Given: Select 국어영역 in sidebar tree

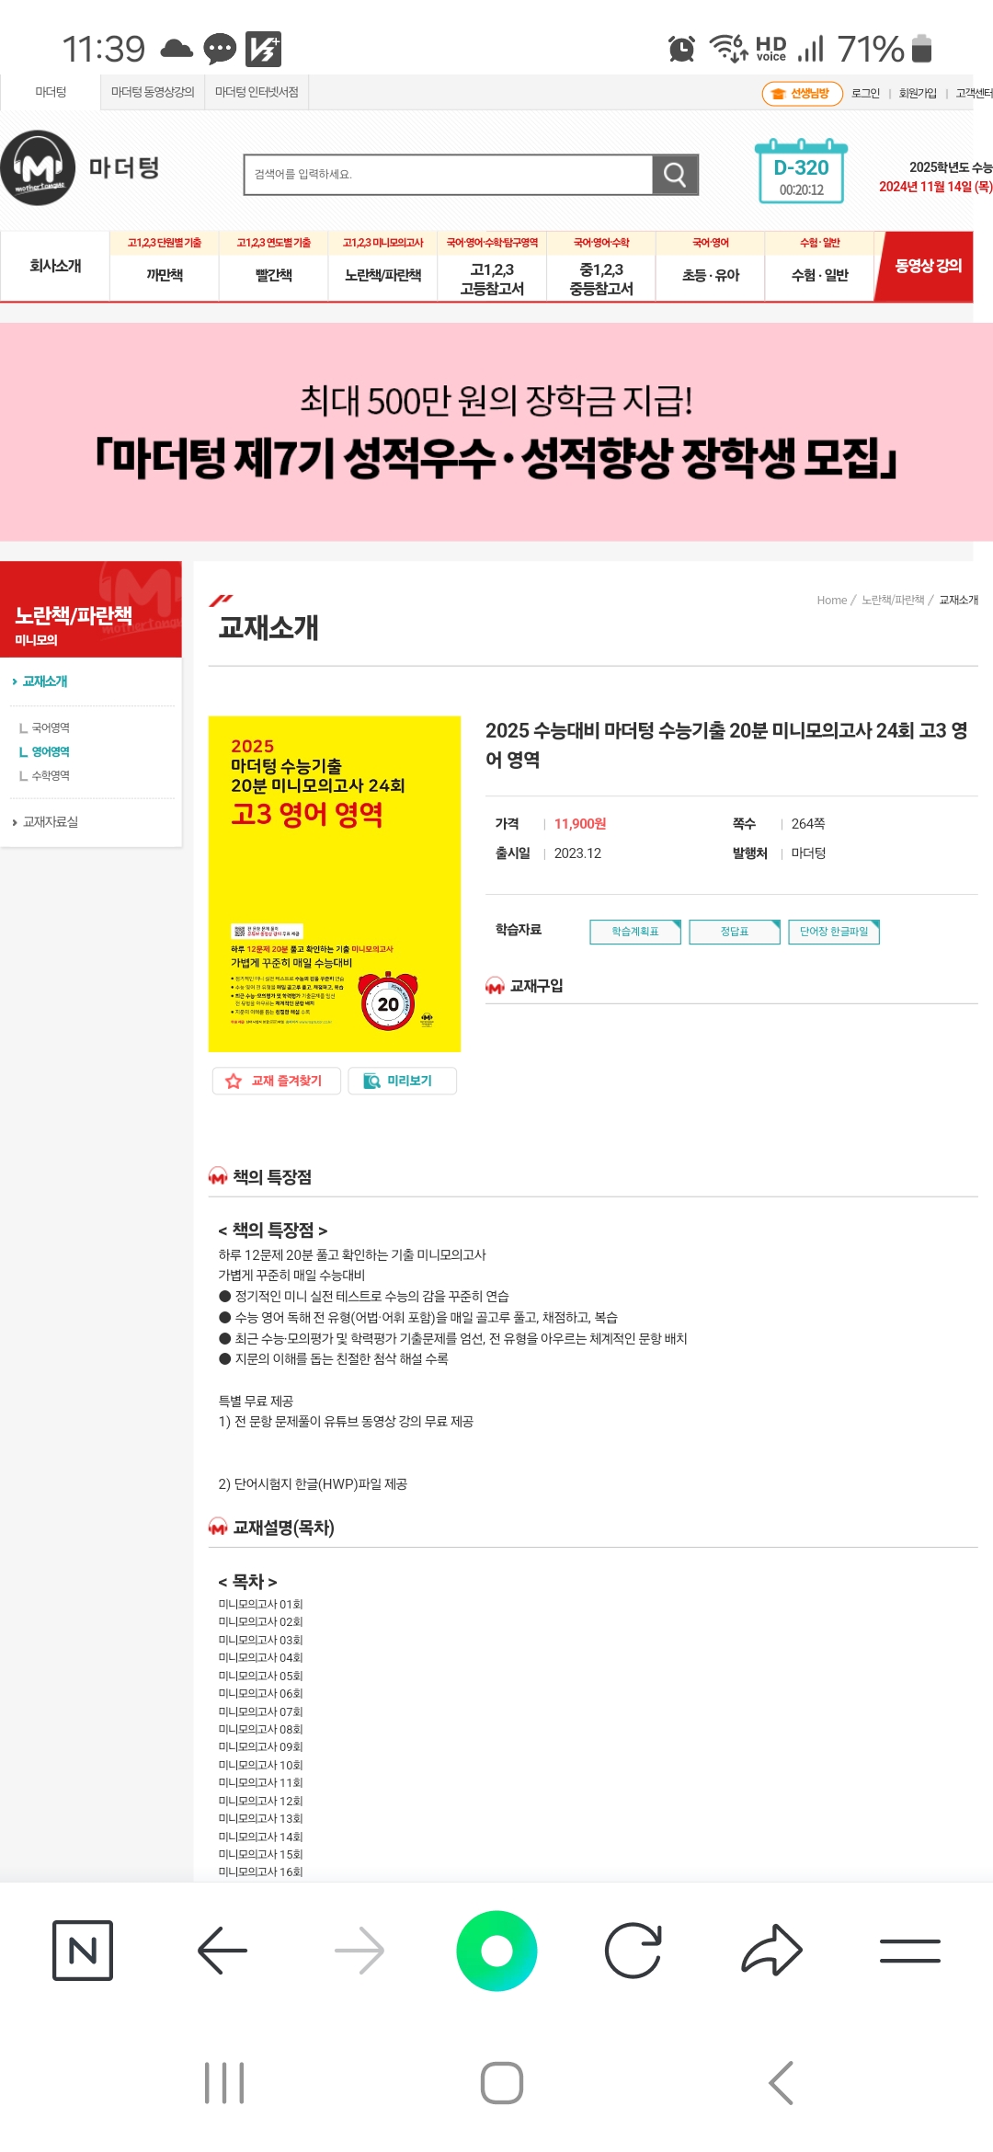Looking at the screenshot, I should pos(51,727).
